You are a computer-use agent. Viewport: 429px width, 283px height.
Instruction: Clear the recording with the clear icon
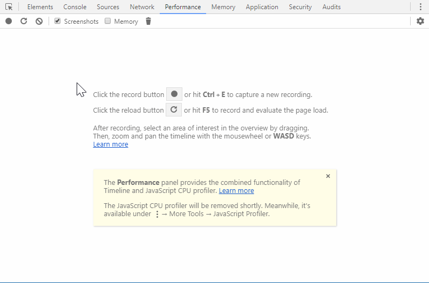[x=39, y=21]
